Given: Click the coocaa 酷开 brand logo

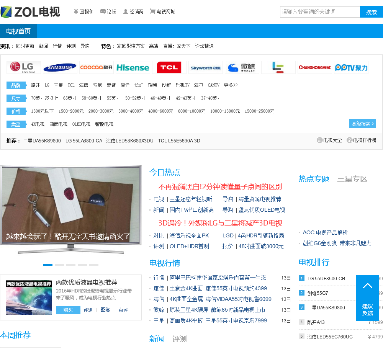Looking at the screenshot, I should (x=96, y=67).
